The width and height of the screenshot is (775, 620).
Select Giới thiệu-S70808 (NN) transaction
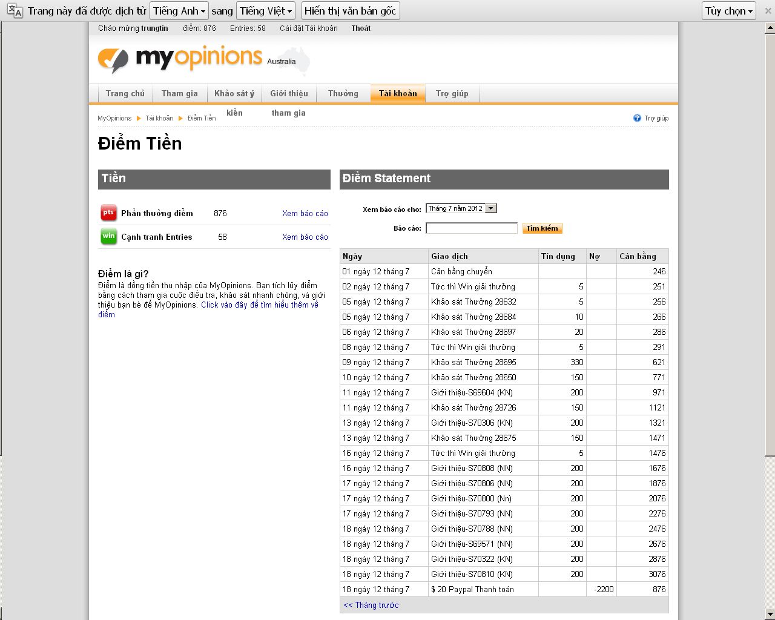[x=504, y=468]
